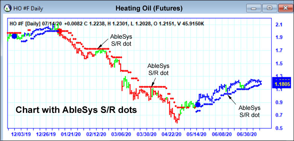This screenshot has height=141, width=294.
Task: Close the Heating Oil chart window
Action: pos(285,8)
